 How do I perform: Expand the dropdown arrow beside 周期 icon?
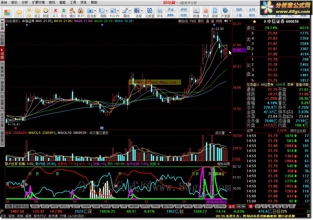point(107,11)
